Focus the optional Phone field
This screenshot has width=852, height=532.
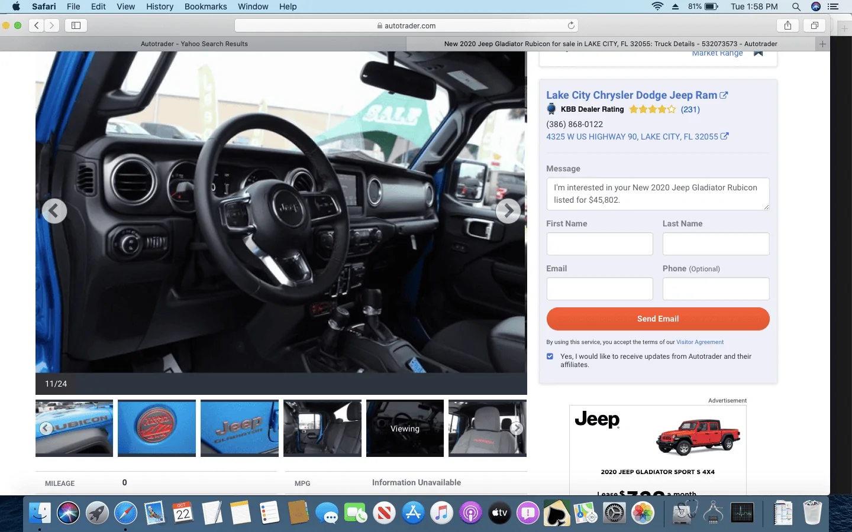(x=716, y=288)
